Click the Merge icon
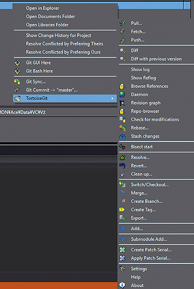194x289 pixels. pyautogui.click(x=122, y=193)
